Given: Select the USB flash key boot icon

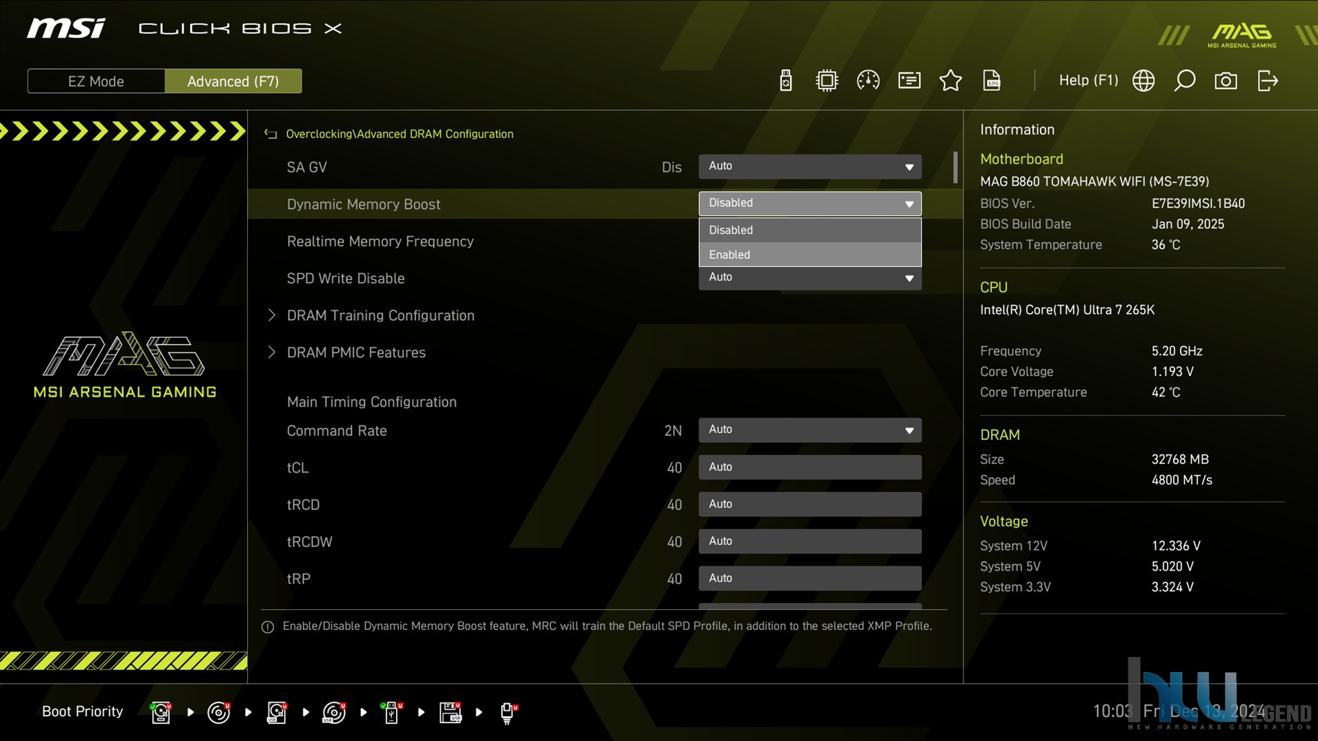Looking at the screenshot, I should tap(392, 712).
